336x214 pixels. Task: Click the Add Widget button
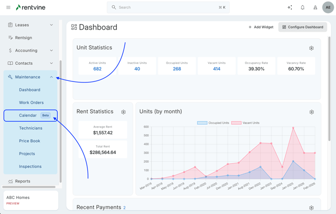point(261,27)
